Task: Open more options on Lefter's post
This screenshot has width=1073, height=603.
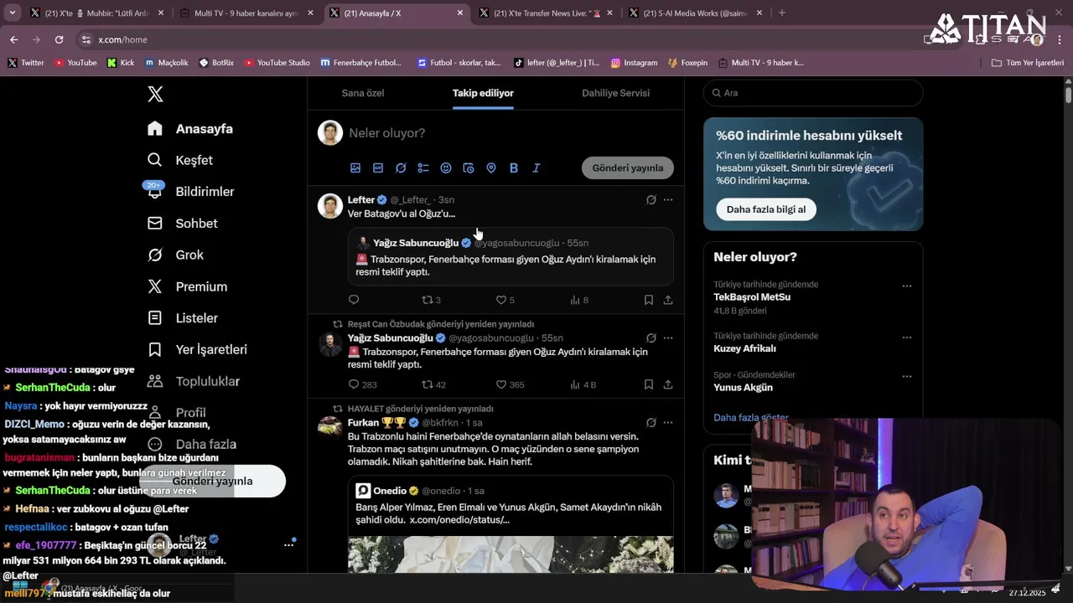Action: click(668, 200)
